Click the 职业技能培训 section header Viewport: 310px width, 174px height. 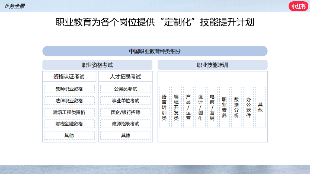[x=212, y=65]
